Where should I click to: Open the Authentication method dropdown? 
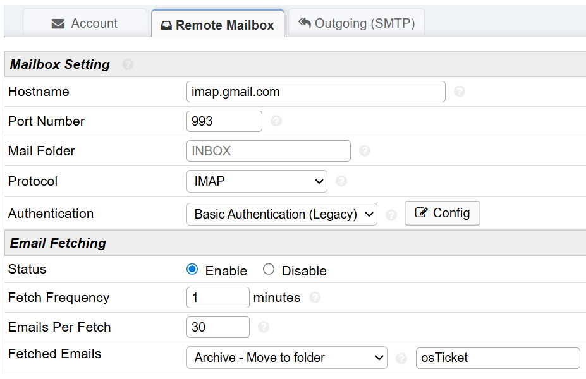[281, 214]
